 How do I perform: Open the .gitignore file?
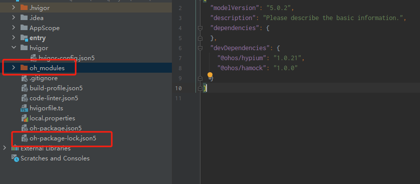[x=44, y=78]
